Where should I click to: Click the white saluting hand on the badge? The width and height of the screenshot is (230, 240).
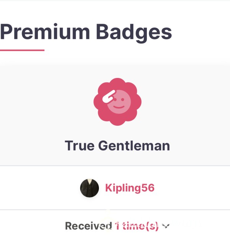pos(109,96)
